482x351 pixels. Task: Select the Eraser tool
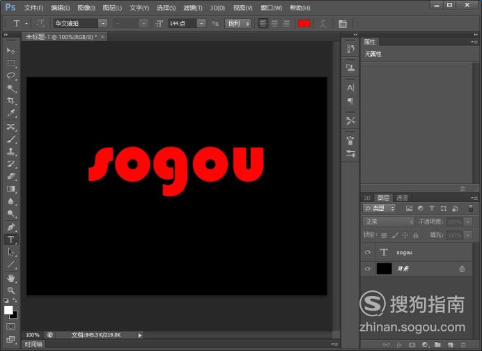tap(11, 176)
